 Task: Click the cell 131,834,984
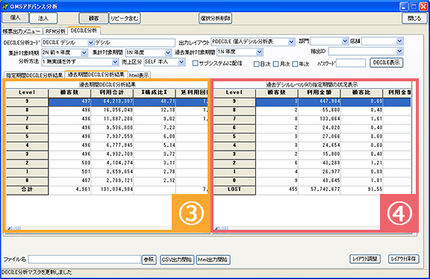(x=112, y=189)
